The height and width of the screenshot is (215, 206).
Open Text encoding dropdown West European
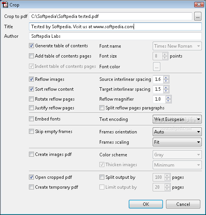pyautogui.click(x=177, y=119)
